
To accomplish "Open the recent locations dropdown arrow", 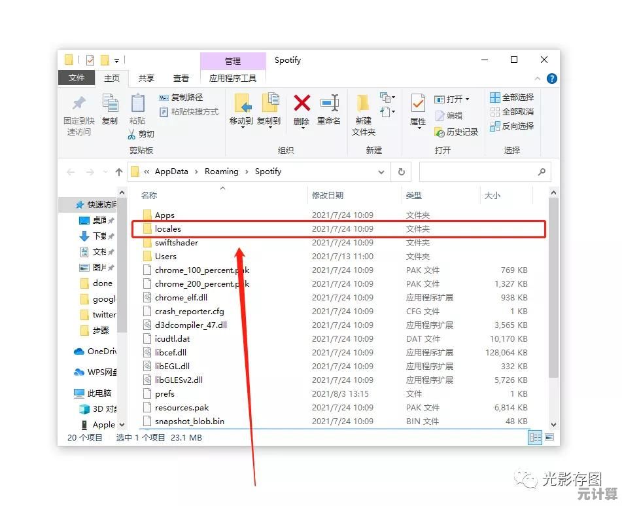I will point(105,172).
